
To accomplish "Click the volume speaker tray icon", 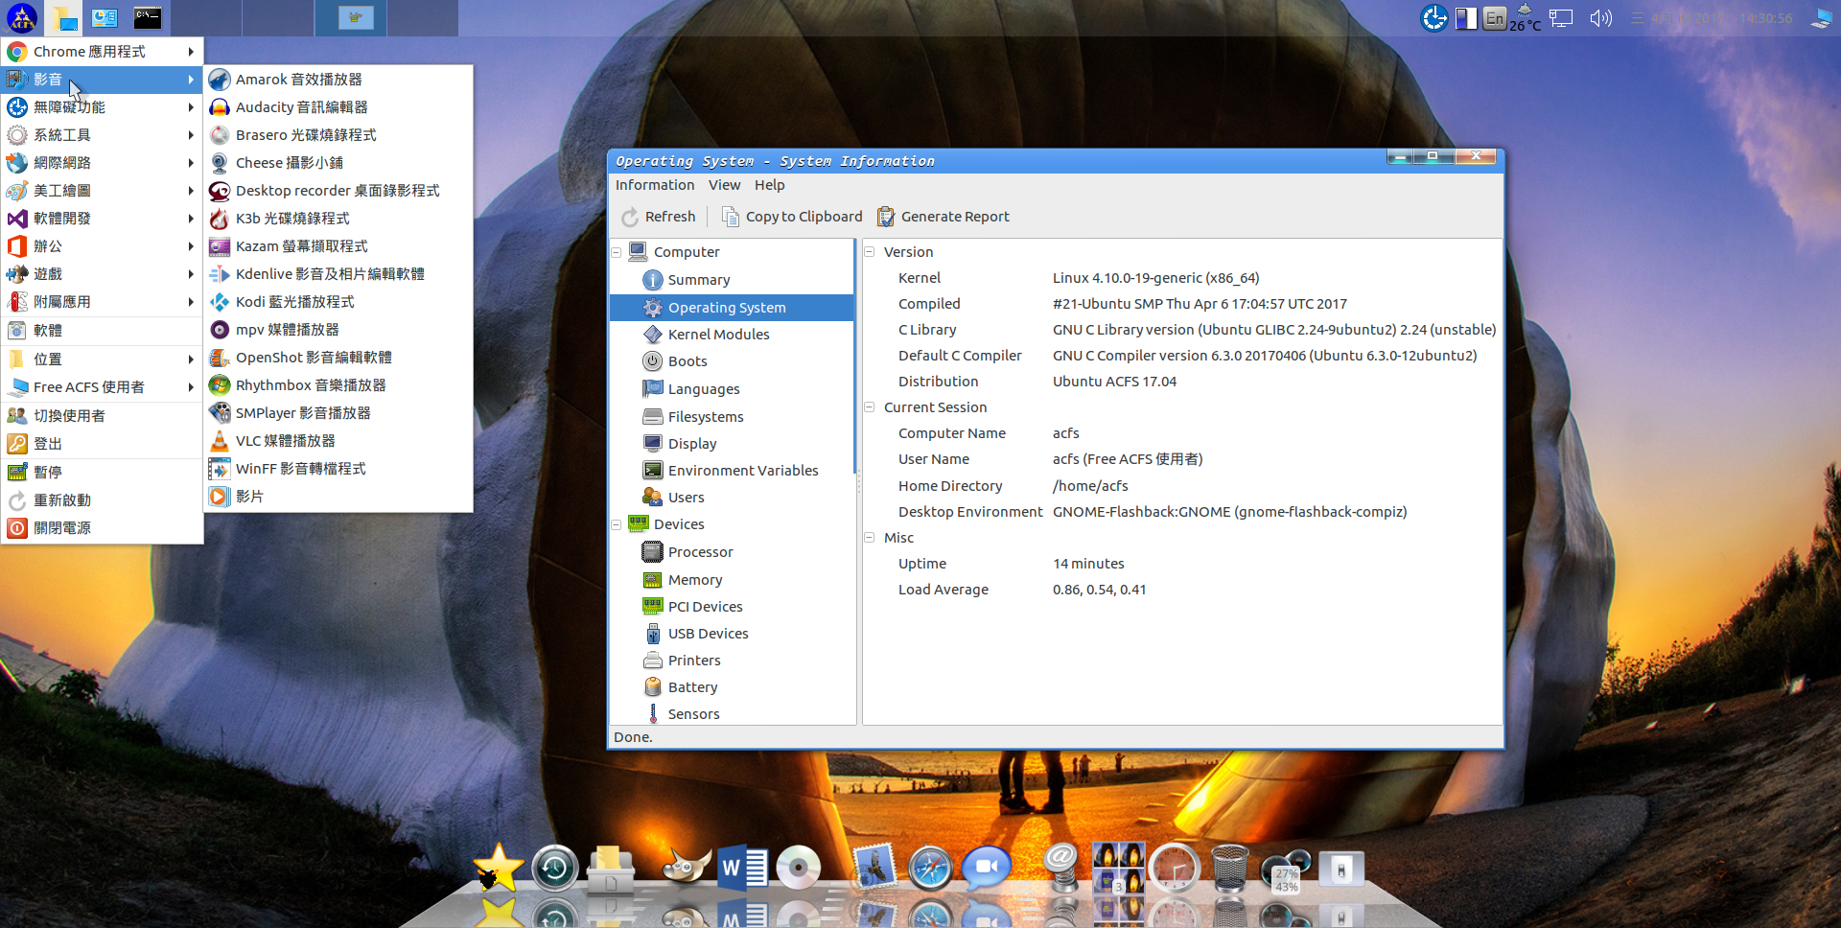I will pyautogui.click(x=1600, y=18).
